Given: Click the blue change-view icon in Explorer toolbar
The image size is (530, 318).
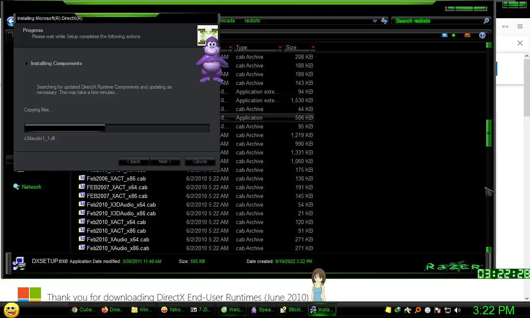Looking at the screenshot, I should coord(445,36).
